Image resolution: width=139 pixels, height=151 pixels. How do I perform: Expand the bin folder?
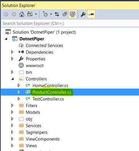click(12, 72)
